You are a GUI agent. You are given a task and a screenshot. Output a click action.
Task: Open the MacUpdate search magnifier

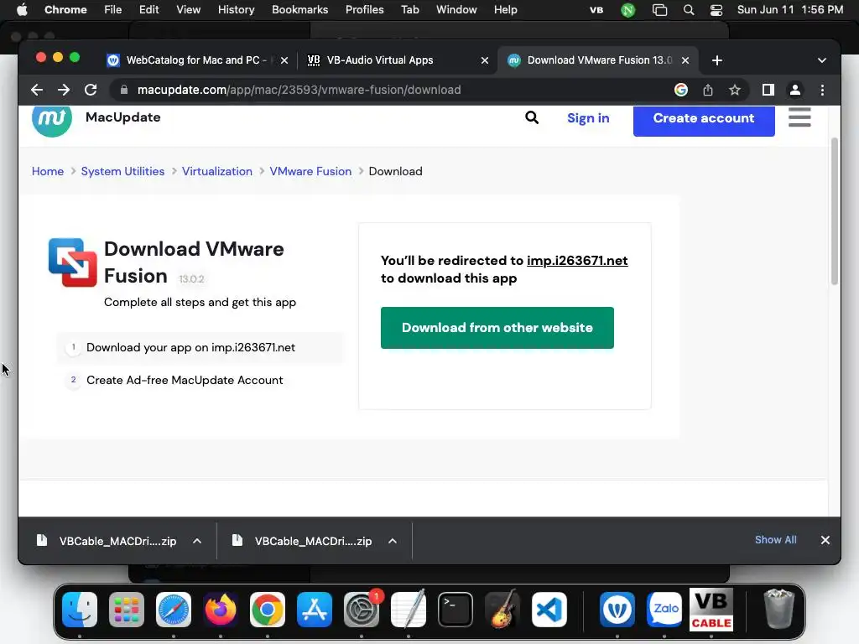[x=531, y=117]
